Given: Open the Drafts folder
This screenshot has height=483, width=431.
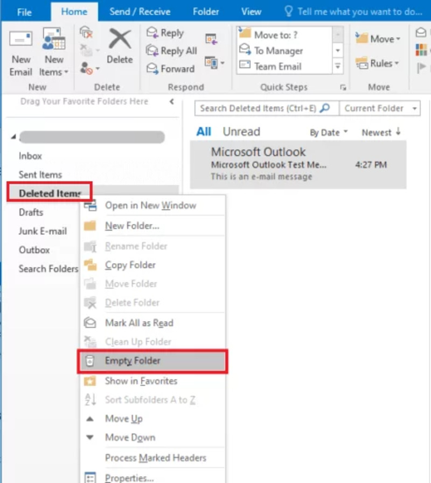Looking at the screenshot, I should (x=31, y=212).
